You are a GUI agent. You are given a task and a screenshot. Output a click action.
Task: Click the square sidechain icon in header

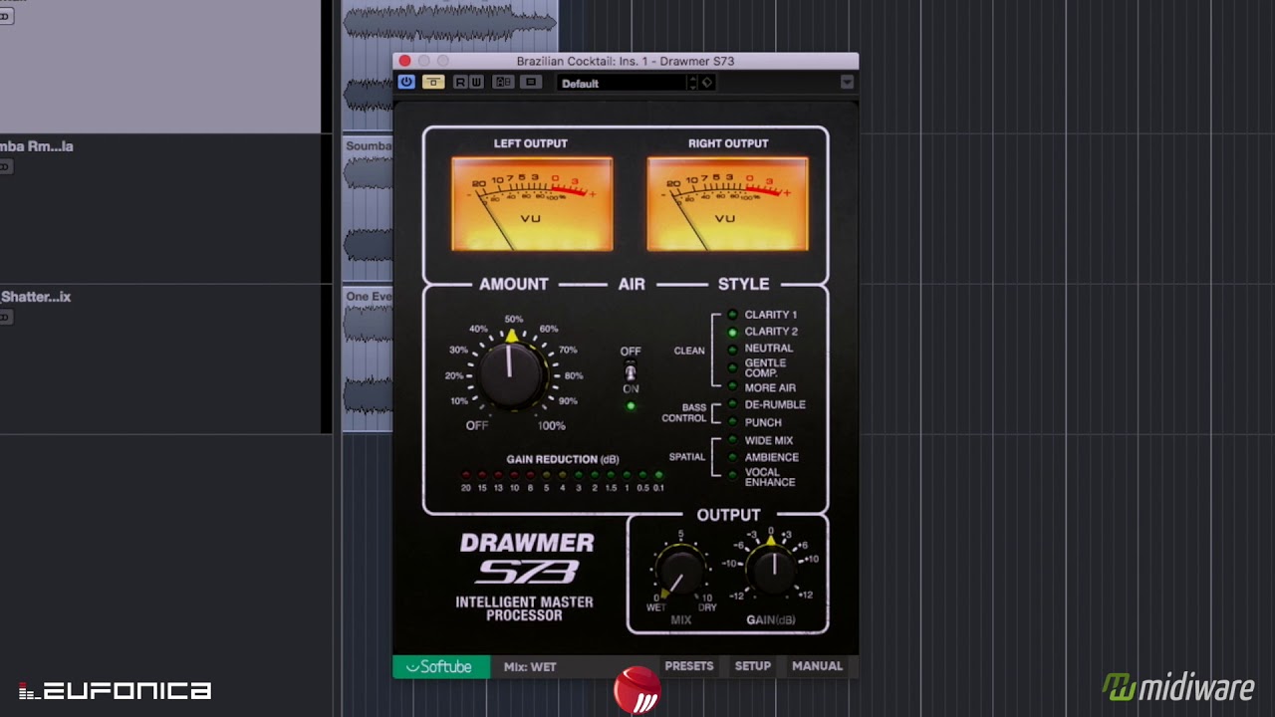[x=531, y=83]
